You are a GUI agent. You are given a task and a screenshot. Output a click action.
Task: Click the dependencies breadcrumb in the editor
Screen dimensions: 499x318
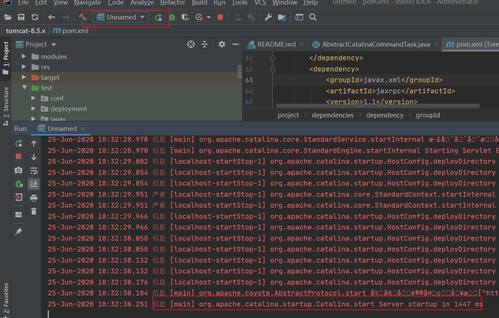click(x=332, y=115)
